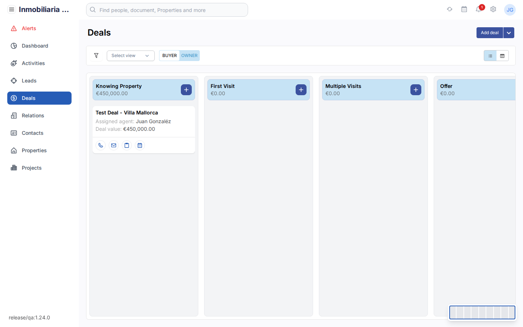Switch the deal type to BUYER
Screen dimensions: 523x327
169,55
